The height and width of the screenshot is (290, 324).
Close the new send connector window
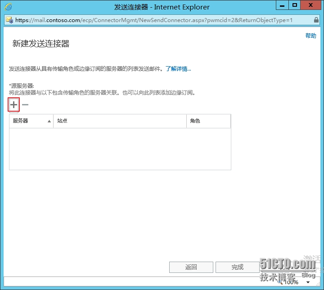click(x=311, y=6)
